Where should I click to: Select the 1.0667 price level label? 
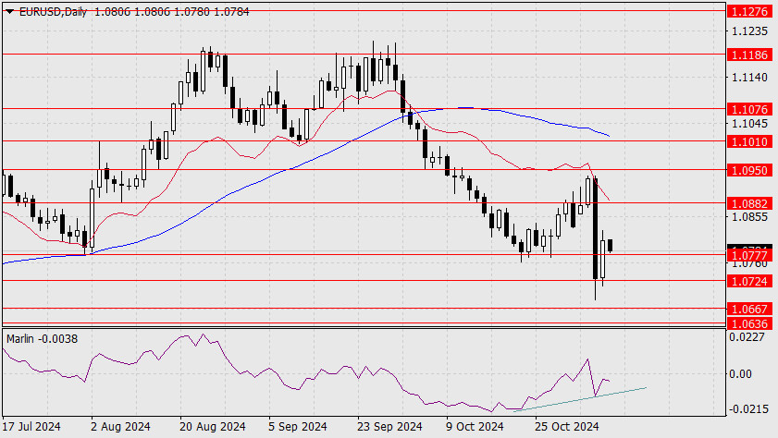click(x=749, y=310)
